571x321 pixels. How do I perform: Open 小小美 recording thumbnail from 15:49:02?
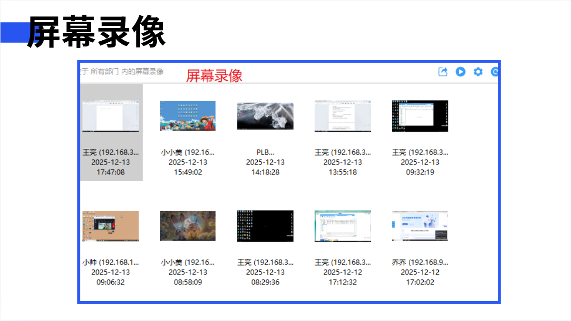[x=188, y=116]
